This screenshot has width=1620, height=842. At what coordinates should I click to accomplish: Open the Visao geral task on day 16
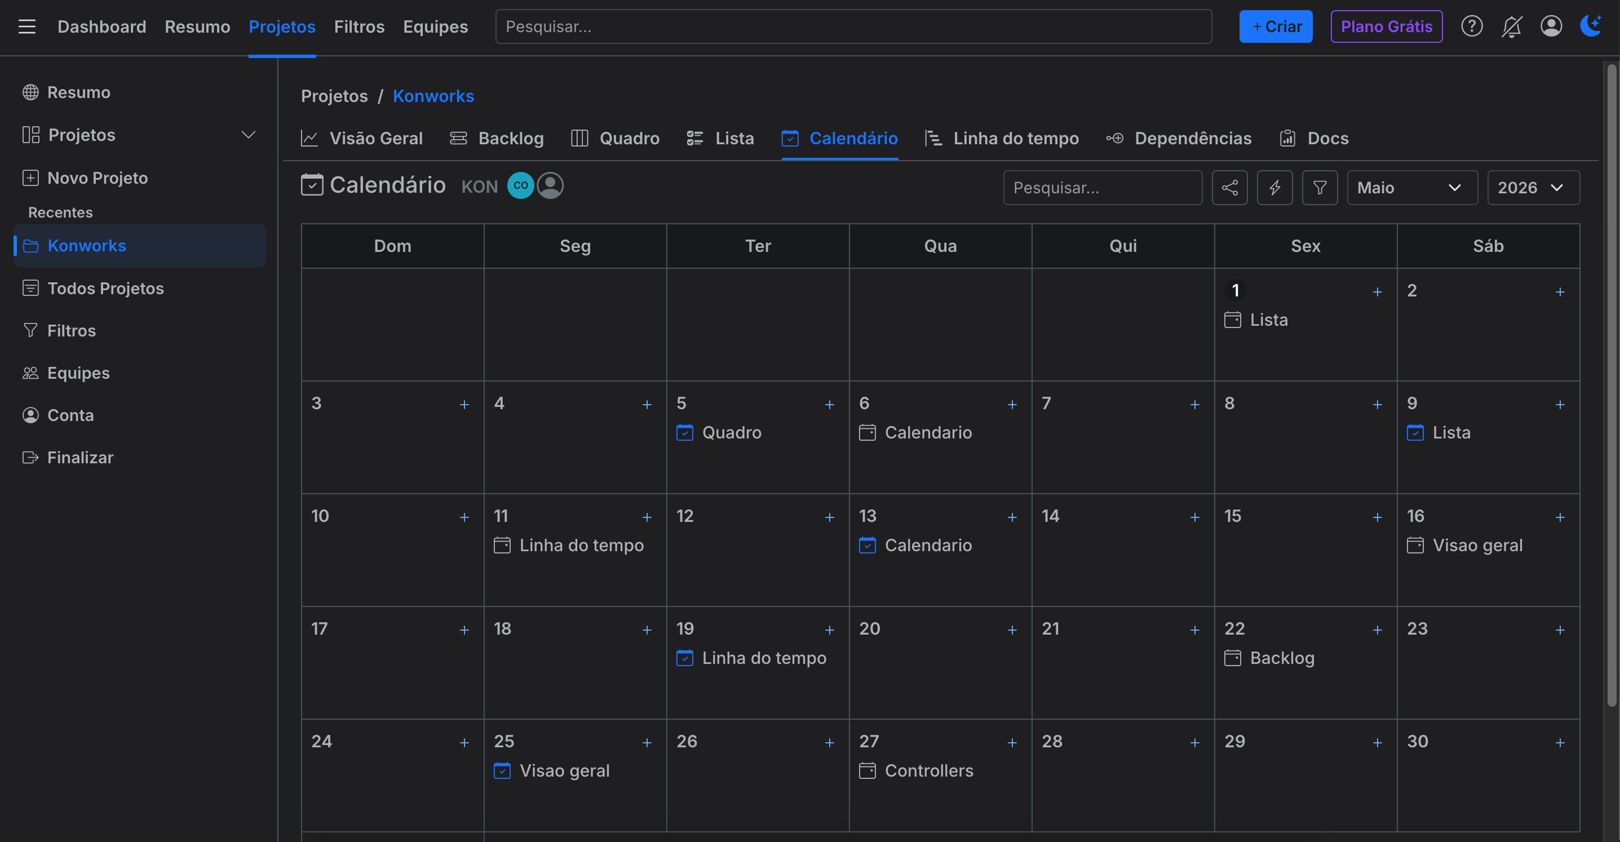(1464, 545)
